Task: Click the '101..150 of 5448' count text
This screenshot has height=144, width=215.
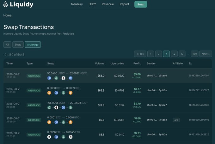Action: (x=14, y=55)
